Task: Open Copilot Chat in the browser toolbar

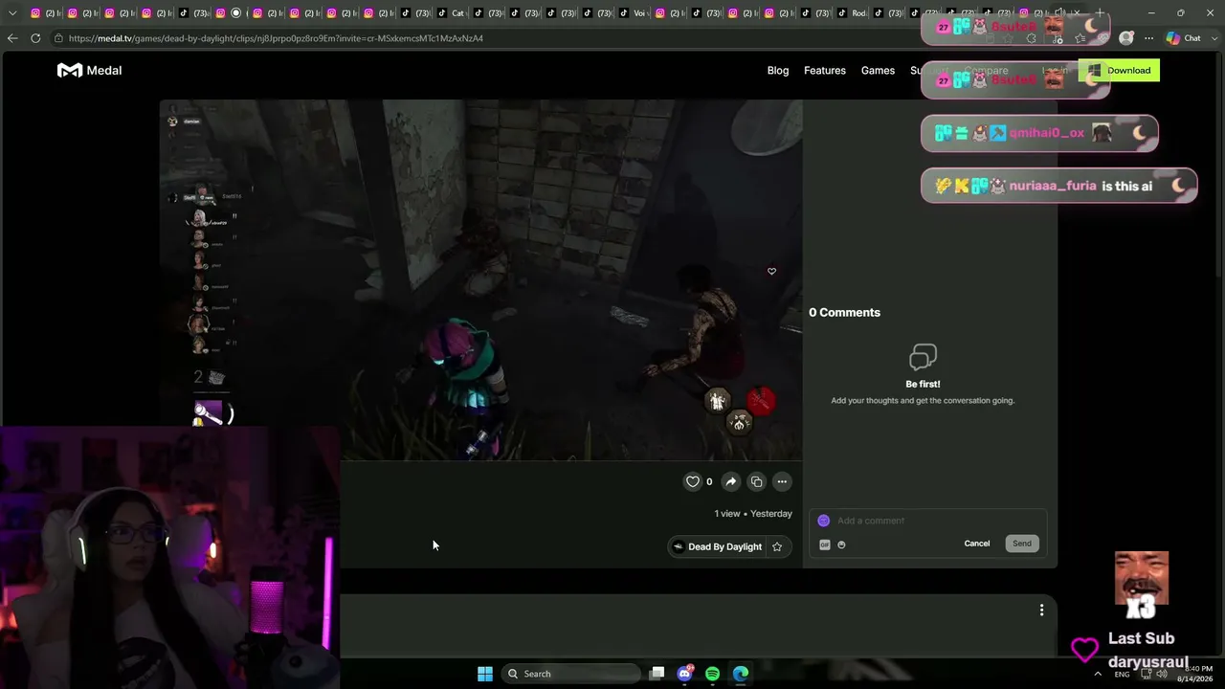Action: [1183, 38]
